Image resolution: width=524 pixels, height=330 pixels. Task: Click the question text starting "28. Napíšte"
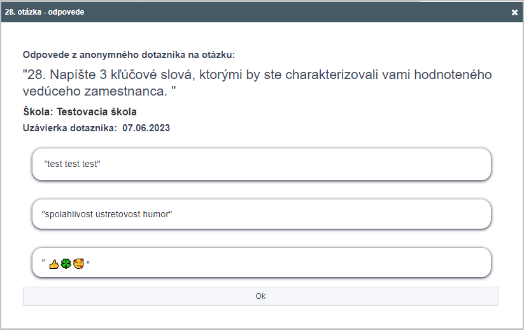tap(257, 75)
